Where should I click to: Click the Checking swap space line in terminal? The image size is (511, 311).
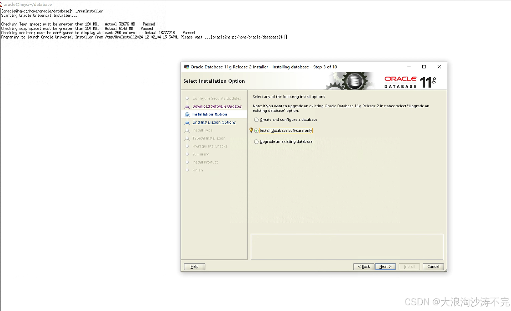tap(77, 28)
